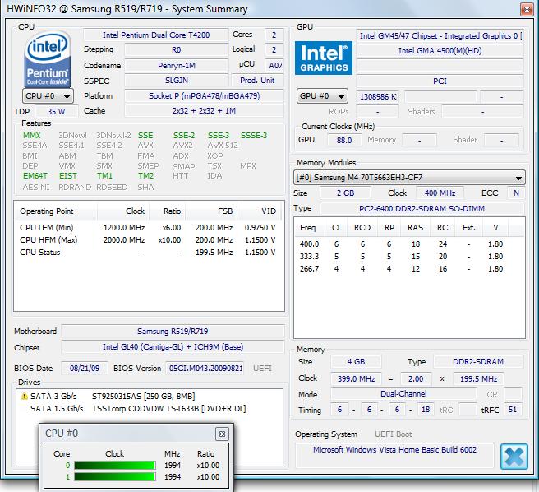
Task: Click the tRFC 51 timing field
Action: [513, 410]
